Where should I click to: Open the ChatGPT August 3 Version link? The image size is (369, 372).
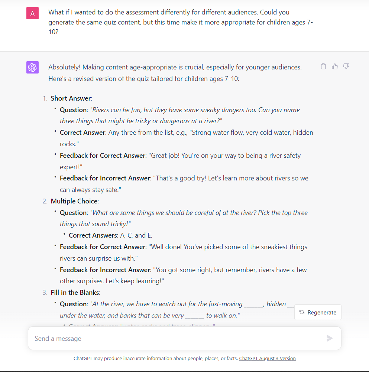click(267, 359)
